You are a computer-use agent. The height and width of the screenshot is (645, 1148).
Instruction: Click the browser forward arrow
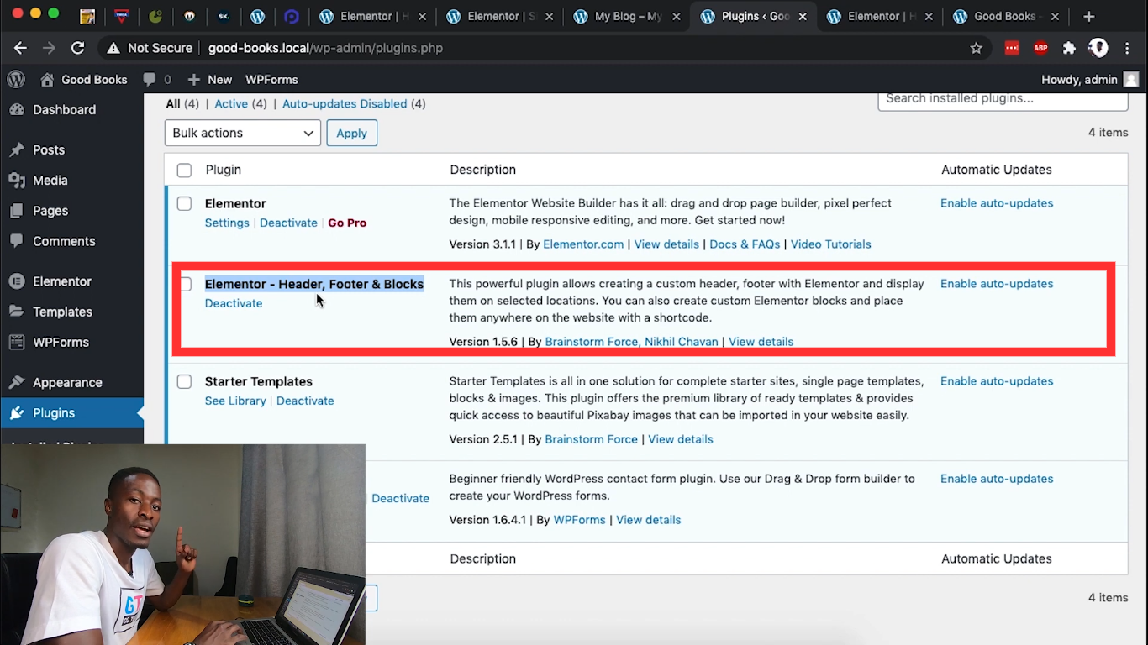tap(49, 48)
